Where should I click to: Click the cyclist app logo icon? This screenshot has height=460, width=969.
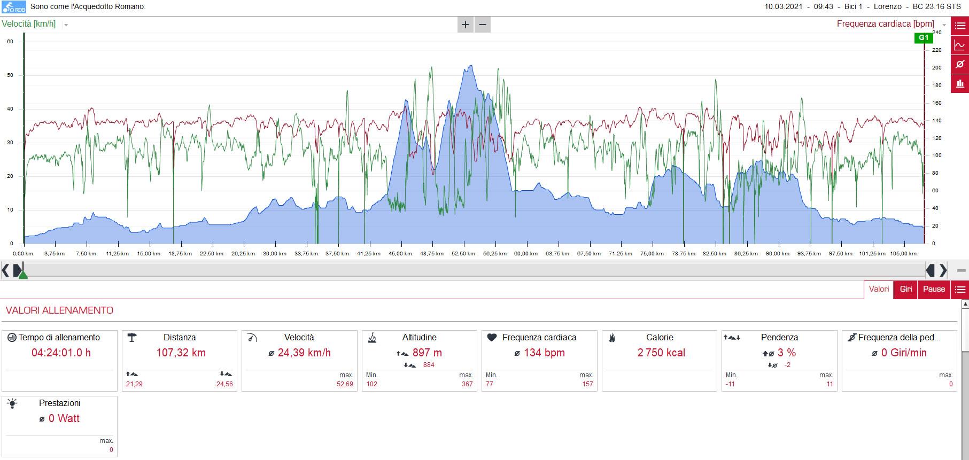pos(14,7)
